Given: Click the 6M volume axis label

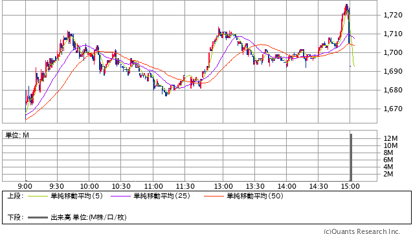Looking at the screenshot, I should (388, 160).
